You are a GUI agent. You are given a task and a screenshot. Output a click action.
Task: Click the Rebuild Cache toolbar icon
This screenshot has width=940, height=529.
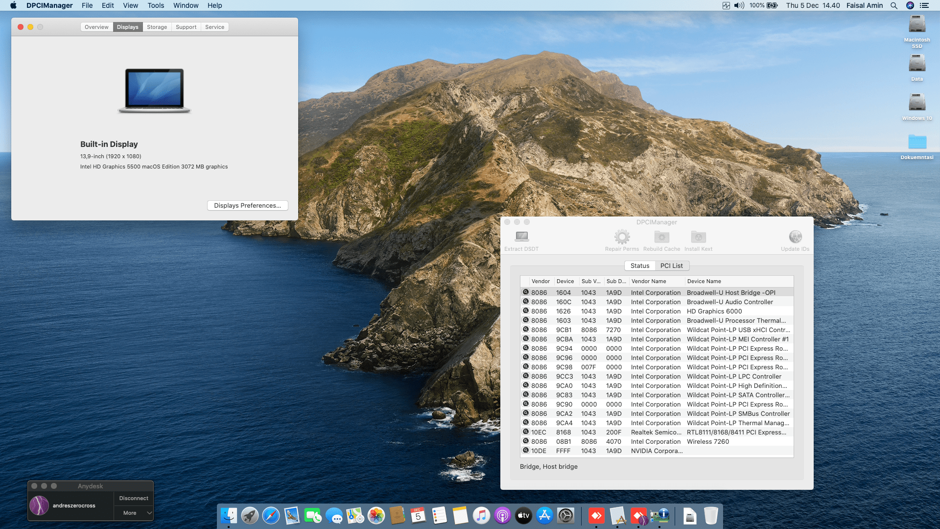click(x=661, y=237)
